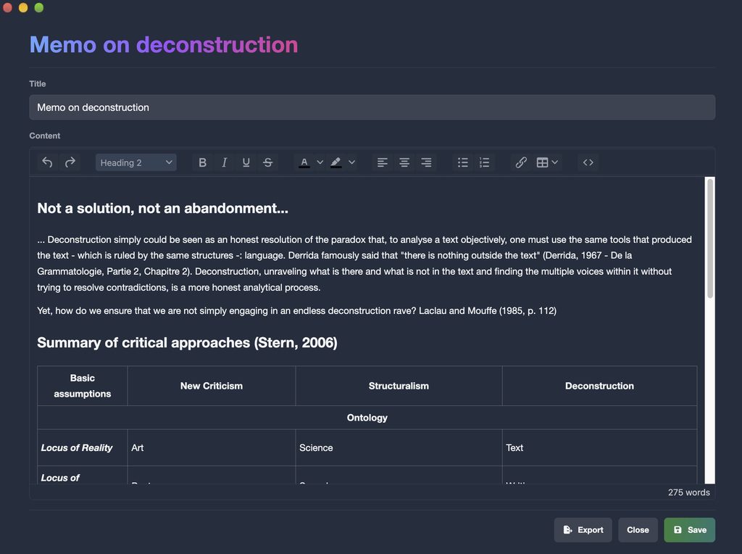
Task: Click the 'Content' label
Action: click(44, 136)
